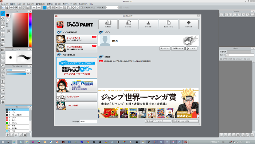Select the Magic Wand tool
This screenshot has width=255, height=144.
click(3, 65)
